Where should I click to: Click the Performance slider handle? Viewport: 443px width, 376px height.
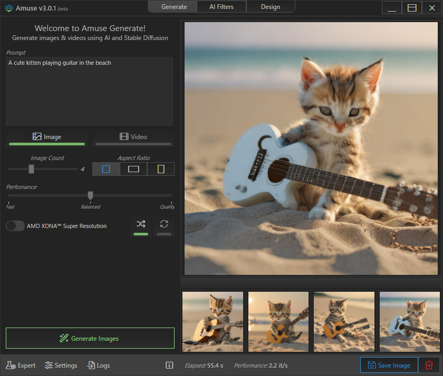[x=90, y=195]
